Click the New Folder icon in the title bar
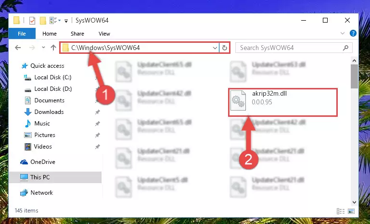370x224 pixels. point(43,21)
